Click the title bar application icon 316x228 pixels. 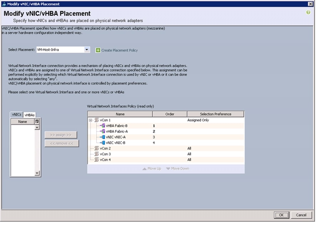4,4
